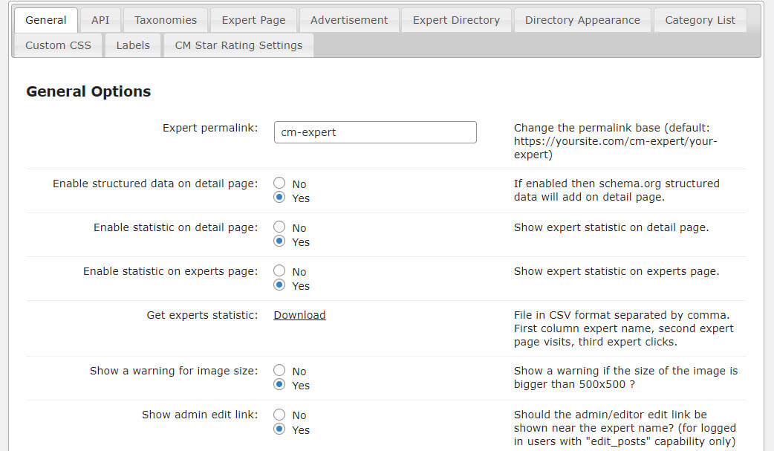Disable structured data on detail page

pos(279,183)
